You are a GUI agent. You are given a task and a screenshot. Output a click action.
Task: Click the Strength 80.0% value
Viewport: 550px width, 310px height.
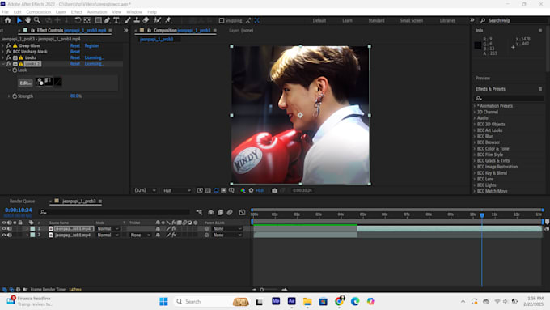click(x=76, y=96)
